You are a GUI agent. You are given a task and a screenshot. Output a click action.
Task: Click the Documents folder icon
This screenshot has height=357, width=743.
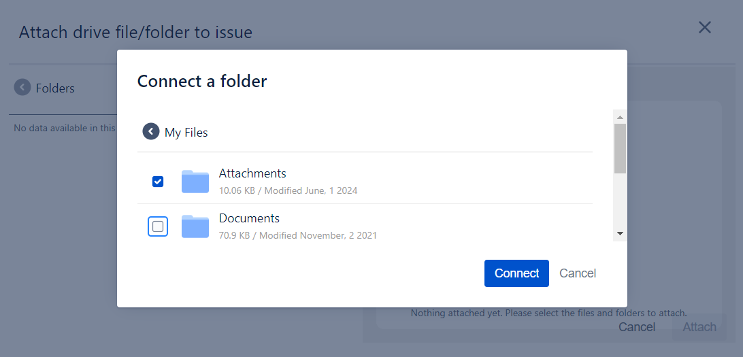coord(195,226)
